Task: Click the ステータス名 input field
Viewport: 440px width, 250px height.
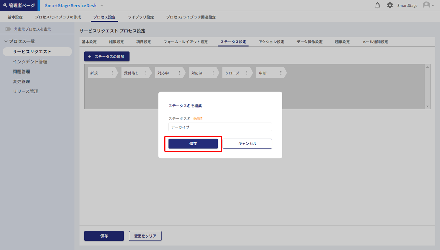Action: [x=220, y=127]
